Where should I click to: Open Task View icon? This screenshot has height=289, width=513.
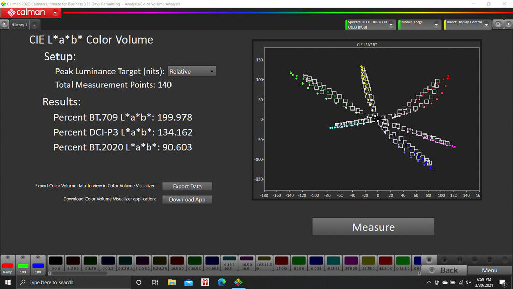155,282
